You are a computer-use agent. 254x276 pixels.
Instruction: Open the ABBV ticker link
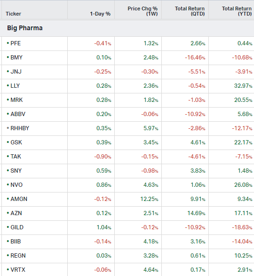tap(18, 114)
